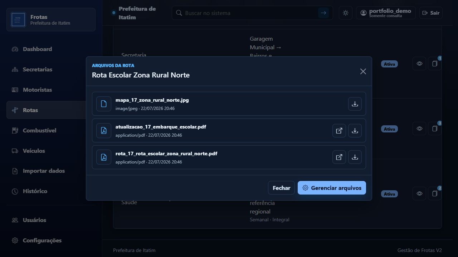This screenshot has height=257, width=458.
Task: Click the Fechar button
Action: (x=281, y=188)
